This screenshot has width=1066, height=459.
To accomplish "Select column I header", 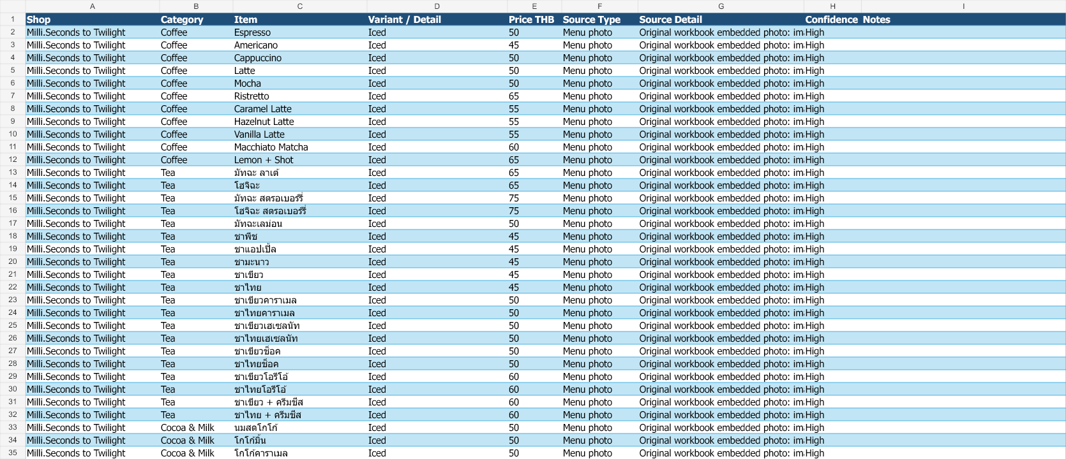I will point(963,6).
